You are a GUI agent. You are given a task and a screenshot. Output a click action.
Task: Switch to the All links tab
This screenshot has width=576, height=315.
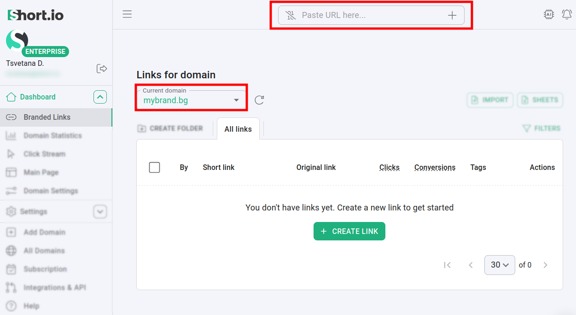coord(238,129)
